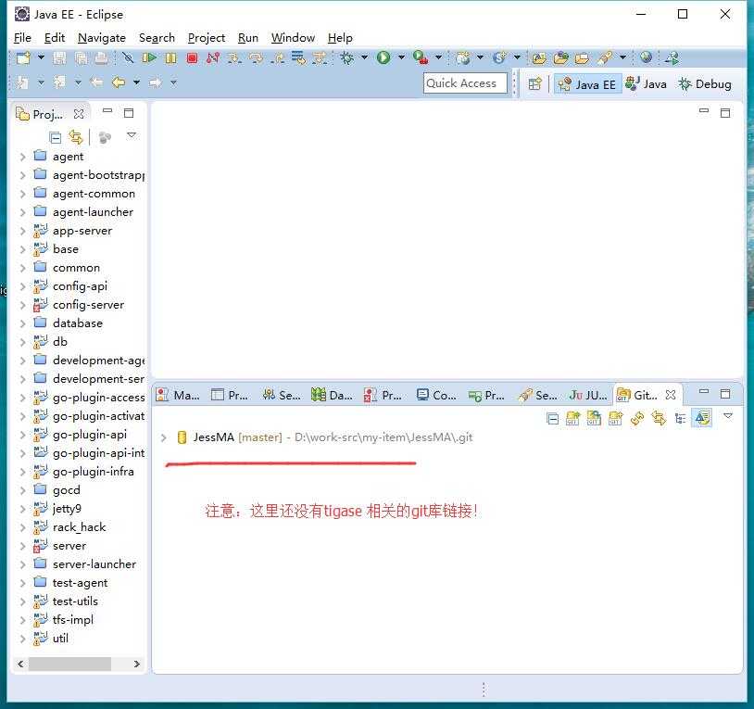The image size is (754, 709).
Task: Open the Search menu
Action: pos(157,37)
